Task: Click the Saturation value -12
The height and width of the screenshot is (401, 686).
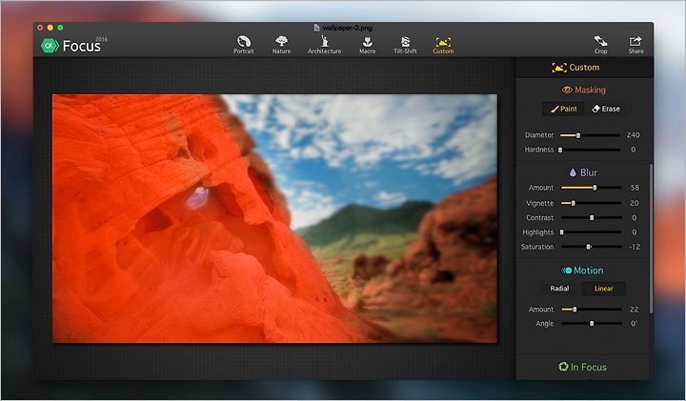Action: pos(635,247)
